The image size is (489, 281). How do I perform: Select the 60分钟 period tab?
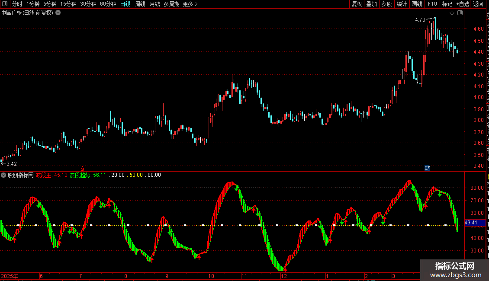point(108,4)
